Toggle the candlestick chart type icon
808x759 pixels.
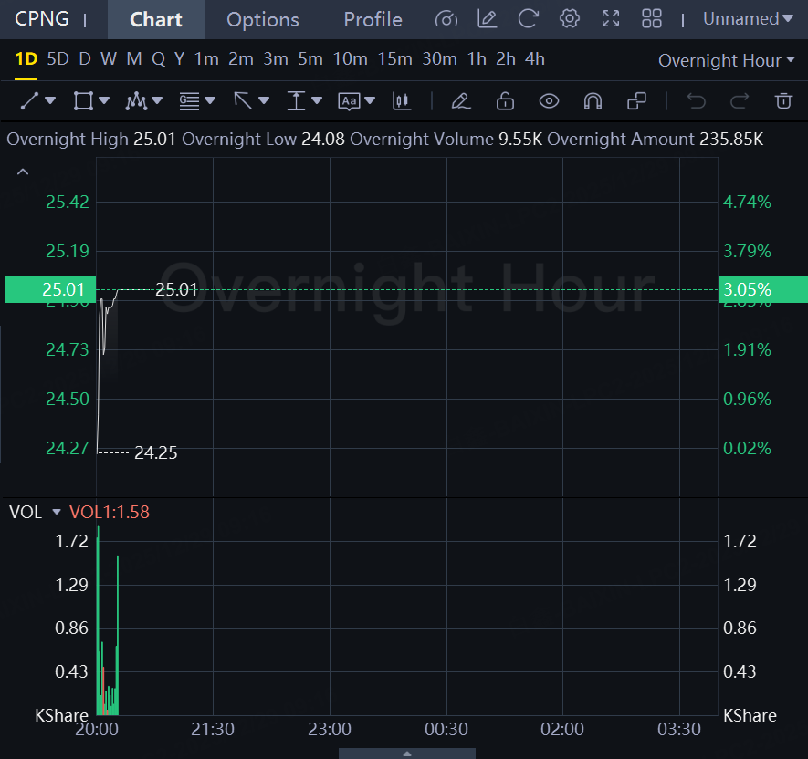click(400, 100)
